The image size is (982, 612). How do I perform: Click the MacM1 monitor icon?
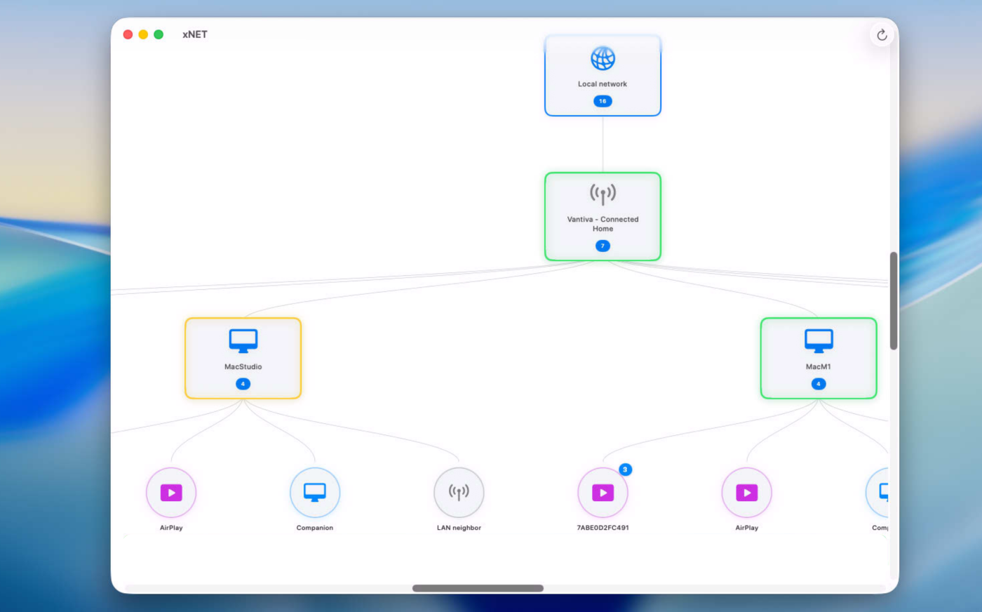point(818,341)
